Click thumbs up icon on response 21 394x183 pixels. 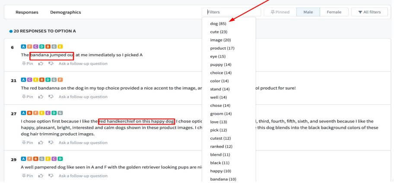[41, 97]
